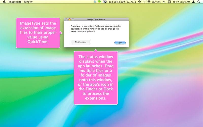Click the display/camera menu bar icon
203x127 pixels.
click(105, 2)
